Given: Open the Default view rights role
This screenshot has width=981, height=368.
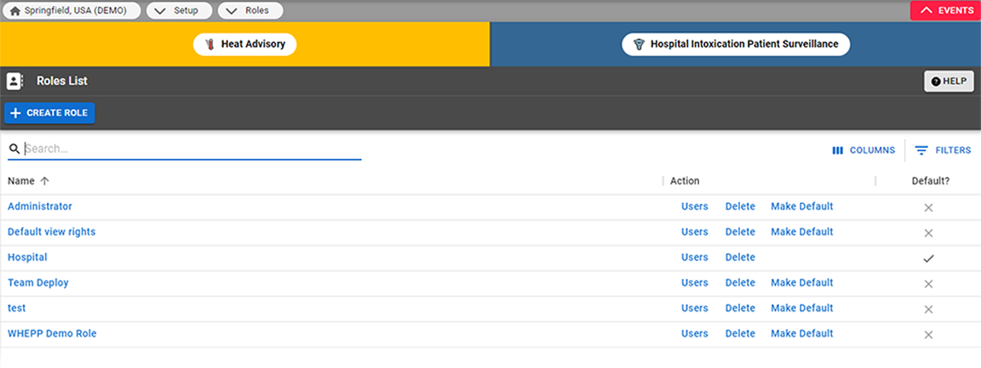Looking at the screenshot, I should tap(51, 232).
